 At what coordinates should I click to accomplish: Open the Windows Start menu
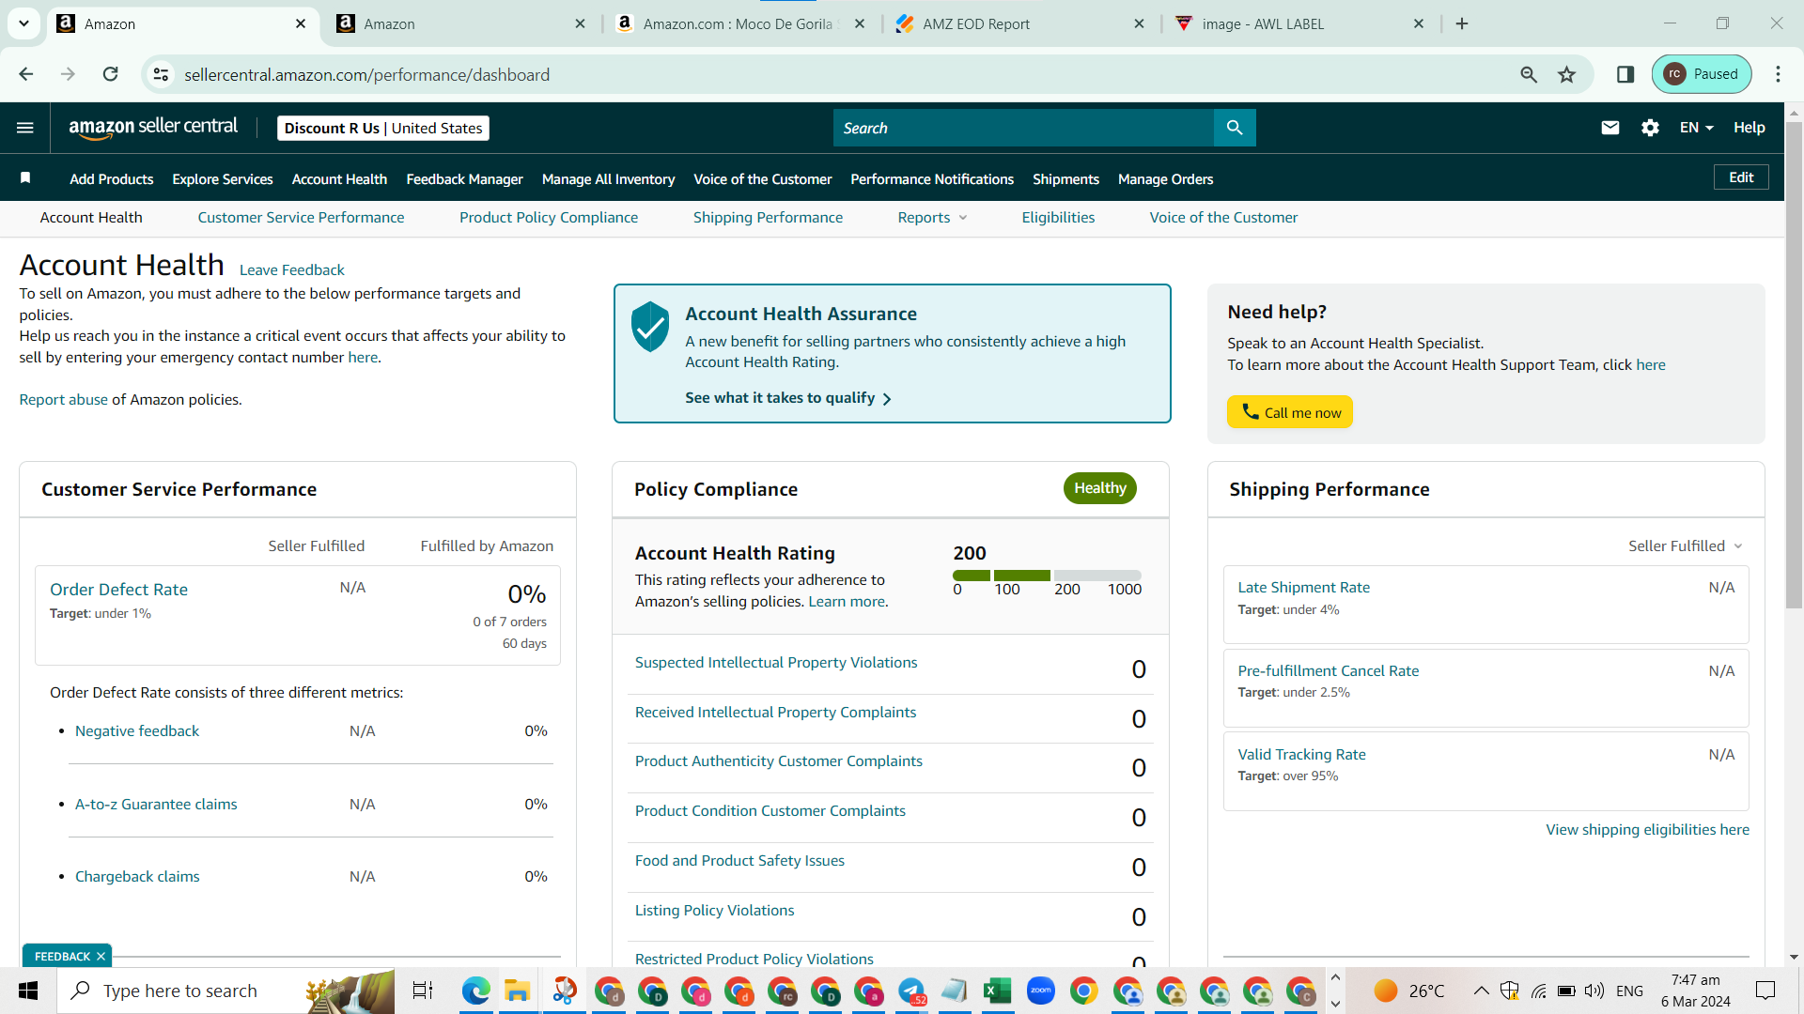[28, 991]
